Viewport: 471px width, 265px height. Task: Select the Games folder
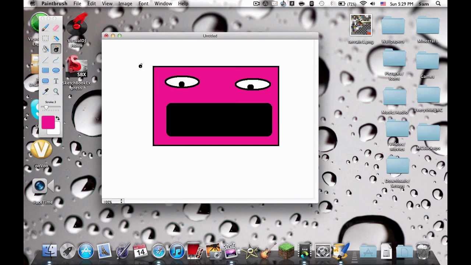point(427,64)
